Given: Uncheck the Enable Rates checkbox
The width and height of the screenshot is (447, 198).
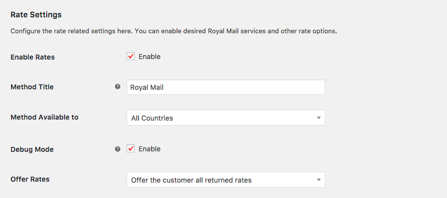Looking at the screenshot, I should (131, 57).
